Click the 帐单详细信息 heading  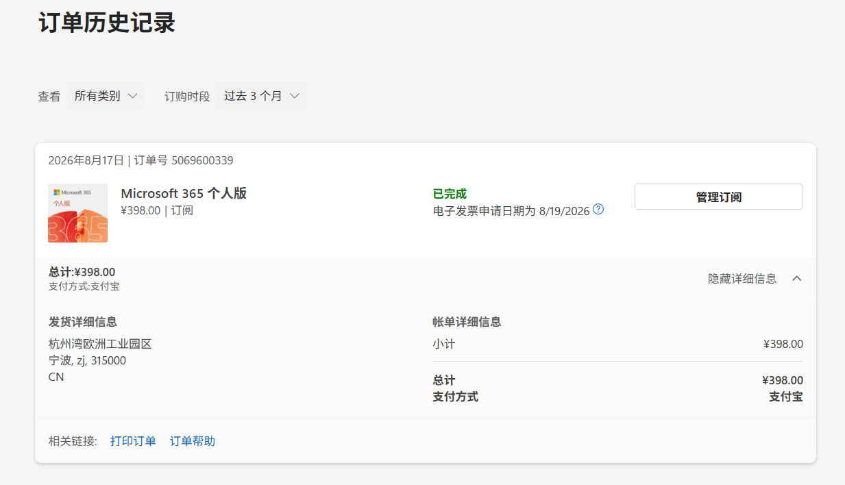coord(467,322)
